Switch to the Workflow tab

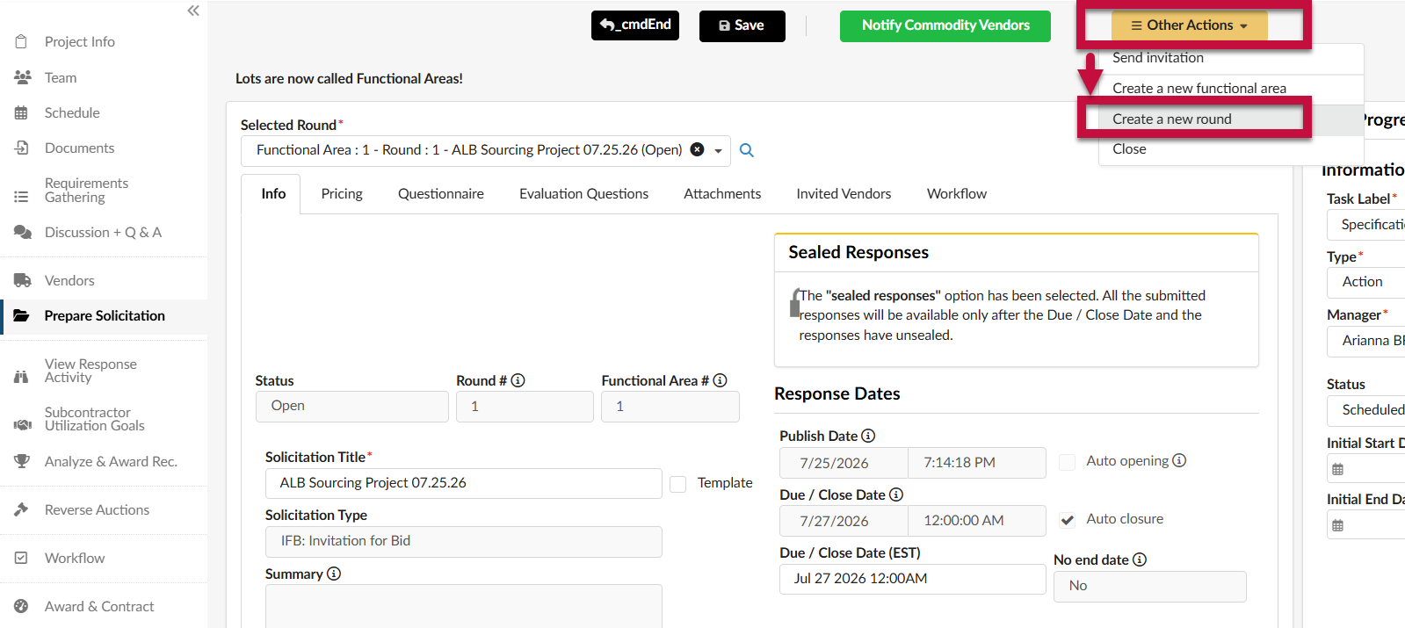(956, 193)
